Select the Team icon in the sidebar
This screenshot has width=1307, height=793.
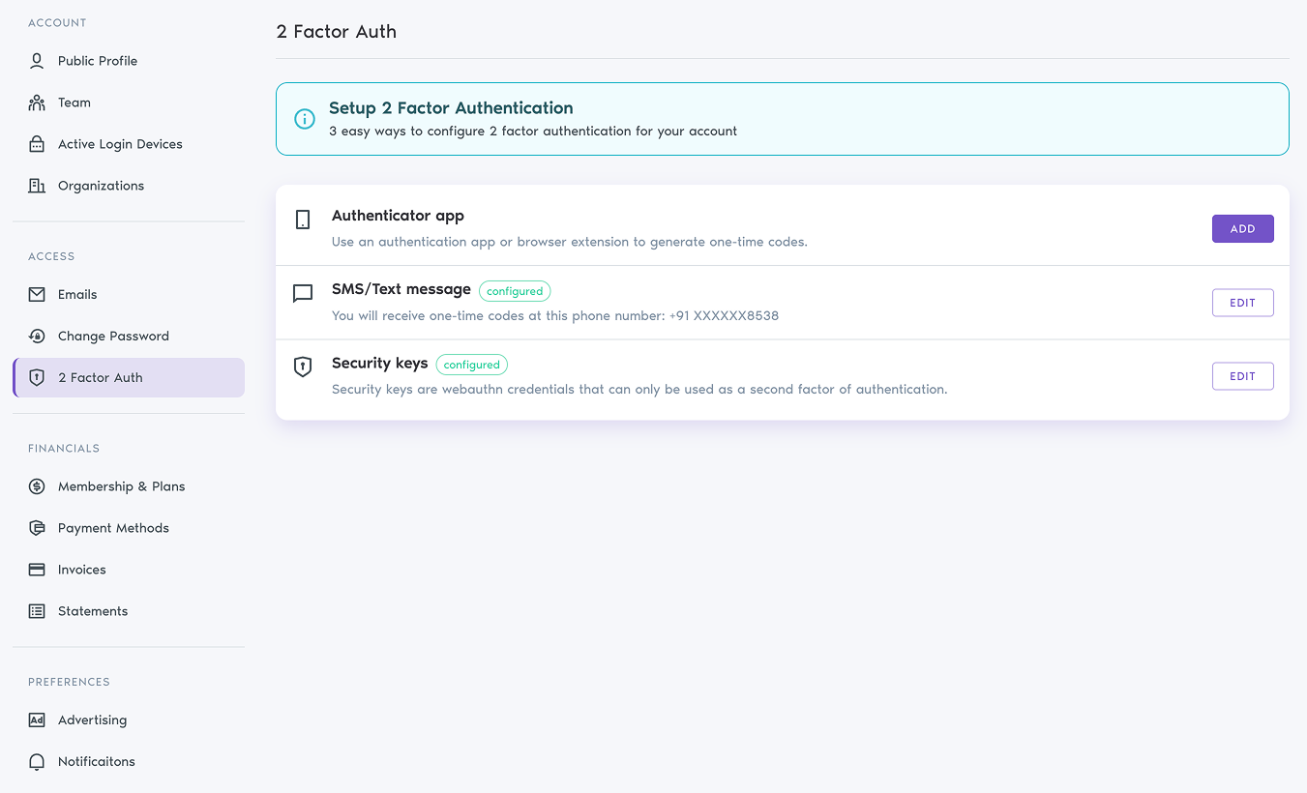tap(37, 102)
